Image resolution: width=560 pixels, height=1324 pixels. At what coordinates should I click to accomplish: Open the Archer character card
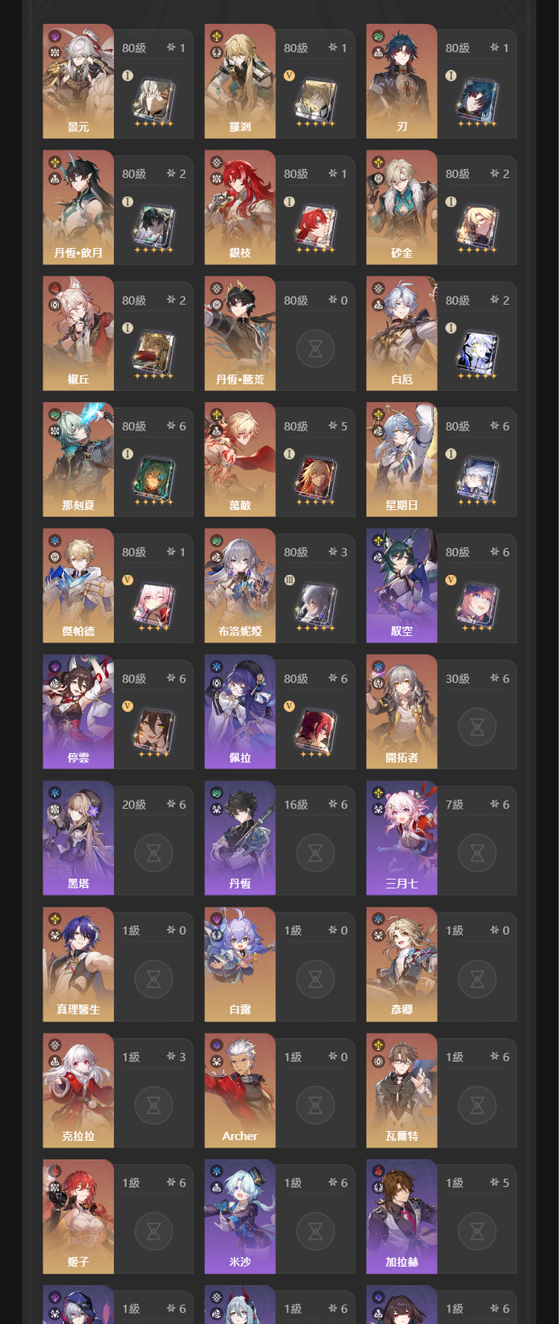279,1090
